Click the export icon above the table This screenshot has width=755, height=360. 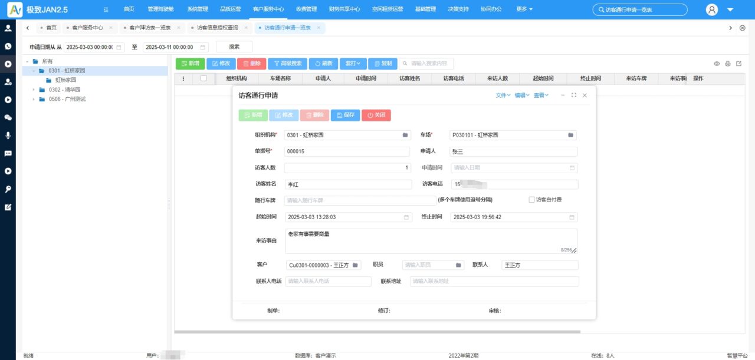click(x=738, y=64)
